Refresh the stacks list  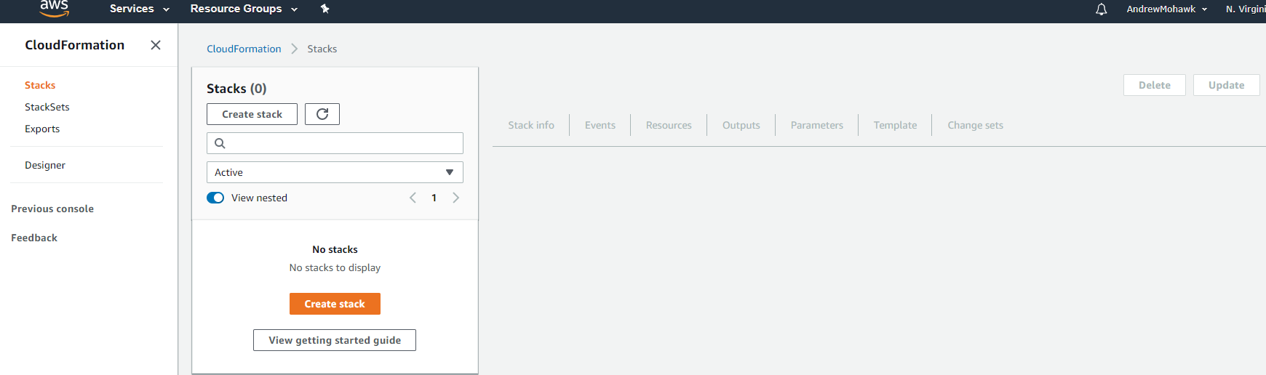(x=322, y=114)
